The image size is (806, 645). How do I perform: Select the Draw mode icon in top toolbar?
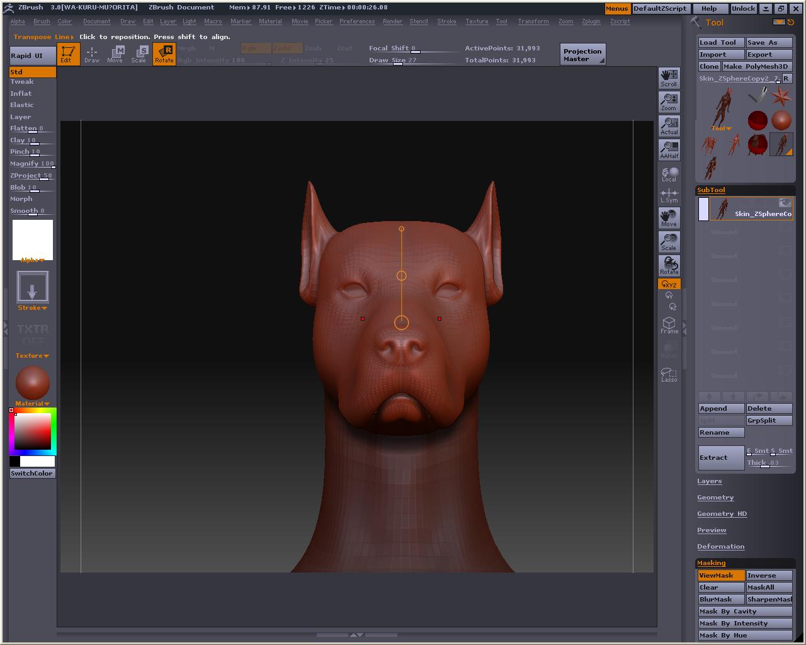[x=92, y=54]
